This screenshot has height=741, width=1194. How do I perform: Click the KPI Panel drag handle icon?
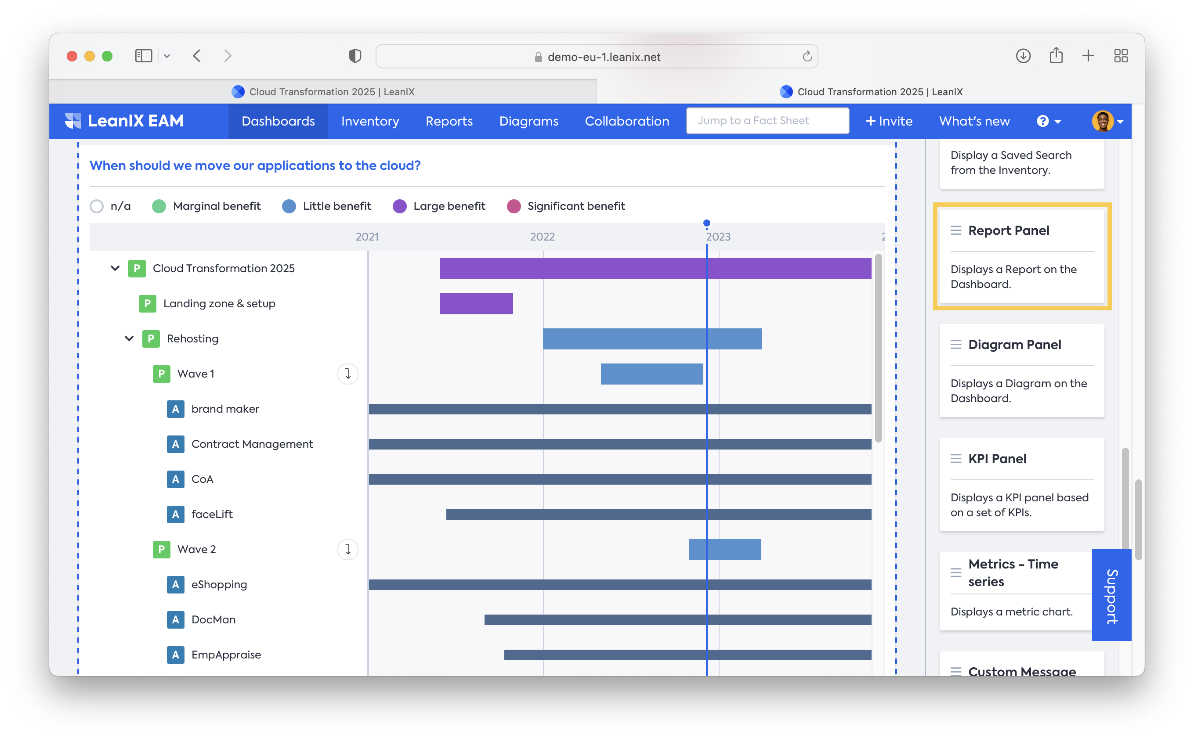[956, 459]
